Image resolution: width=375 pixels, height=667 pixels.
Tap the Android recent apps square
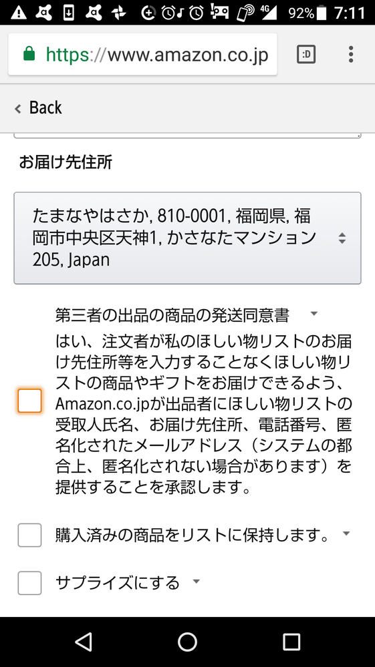click(291, 642)
